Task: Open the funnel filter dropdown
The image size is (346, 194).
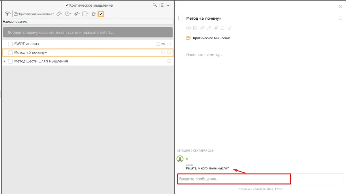Action: point(8,14)
